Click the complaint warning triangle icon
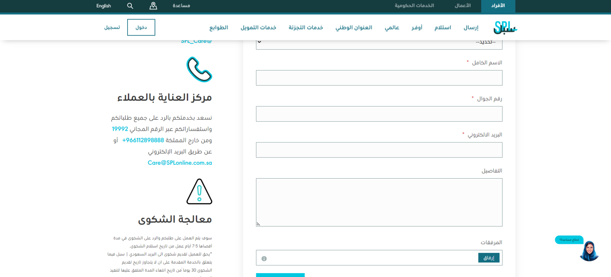This screenshot has height=277, width=611. pyautogui.click(x=199, y=192)
